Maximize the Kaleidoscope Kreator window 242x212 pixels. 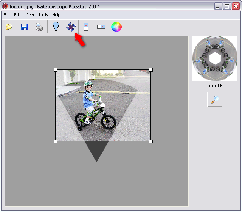coord(227,6)
